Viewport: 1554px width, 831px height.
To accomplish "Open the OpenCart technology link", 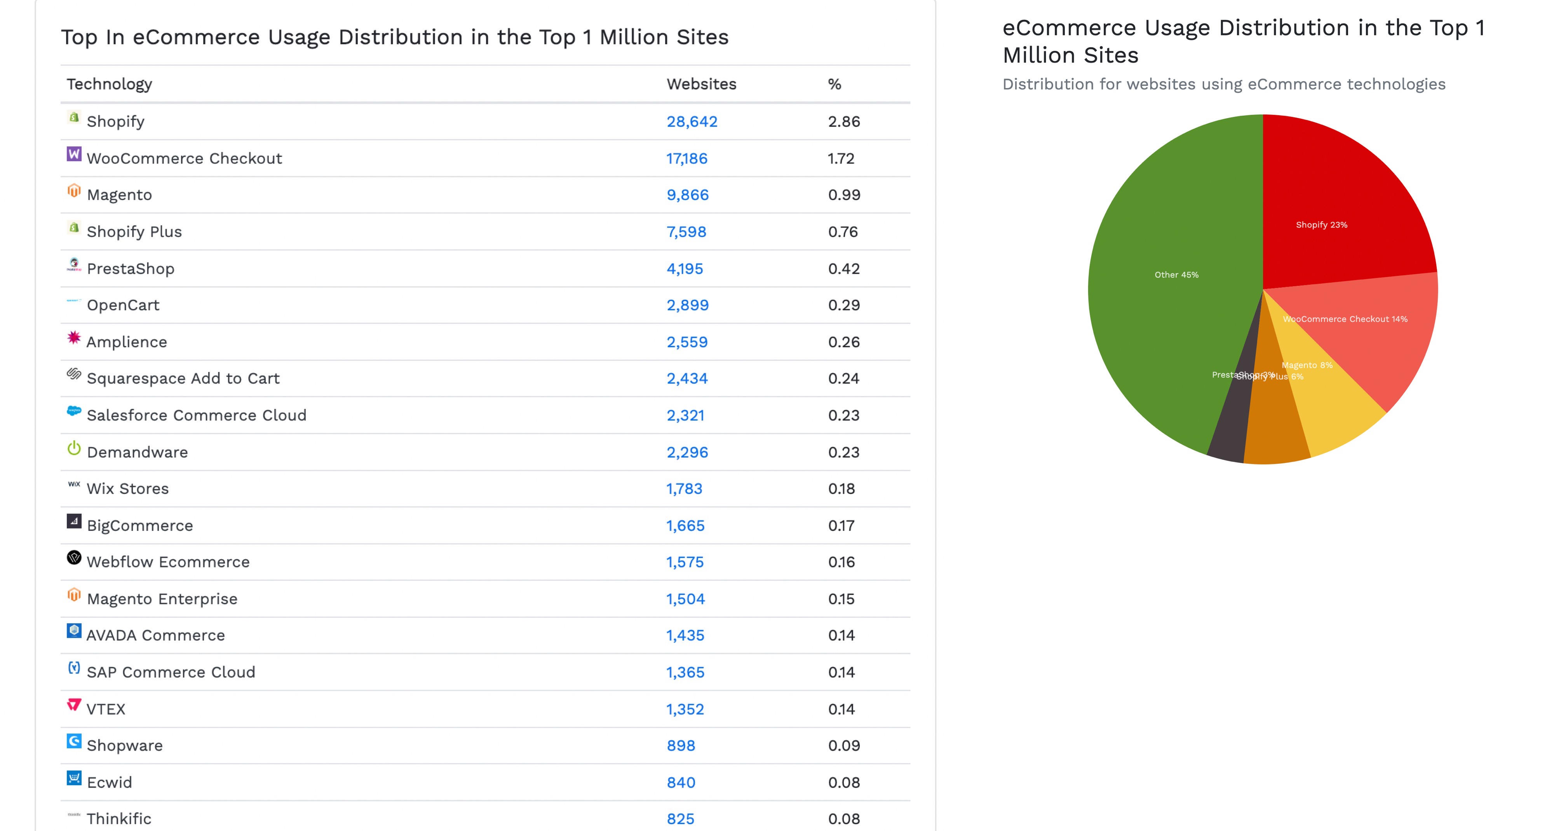I will click(x=123, y=305).
